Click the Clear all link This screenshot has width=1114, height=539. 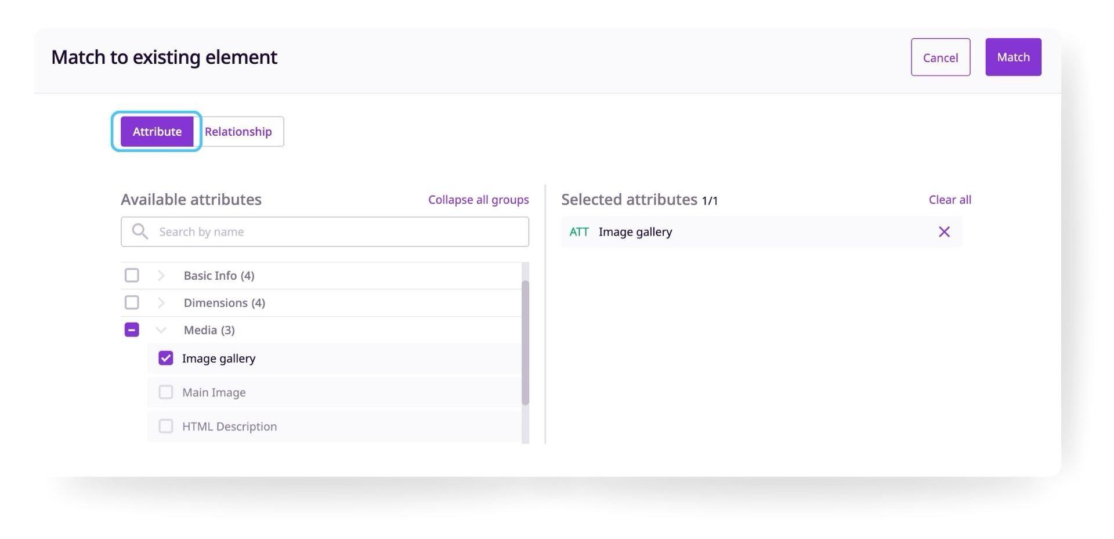[x=950, y=200]
